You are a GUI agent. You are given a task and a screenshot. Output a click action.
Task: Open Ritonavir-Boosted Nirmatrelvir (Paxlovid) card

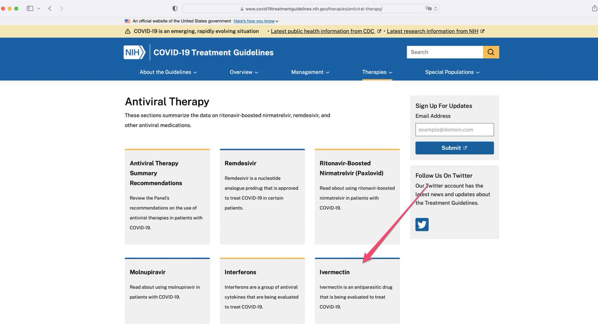(x=357, y=196)
